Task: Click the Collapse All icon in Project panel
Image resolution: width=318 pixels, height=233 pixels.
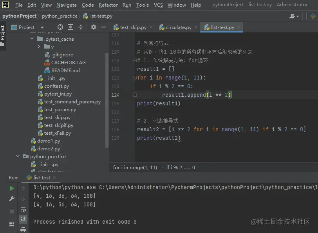Action: 81,27
